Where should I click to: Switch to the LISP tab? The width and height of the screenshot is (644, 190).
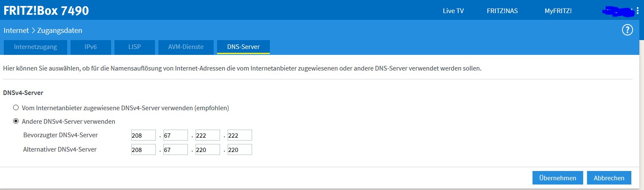(135, 47)
